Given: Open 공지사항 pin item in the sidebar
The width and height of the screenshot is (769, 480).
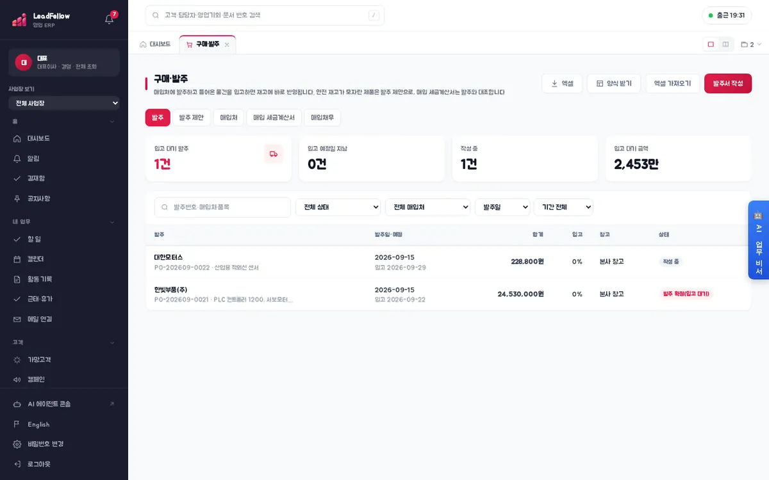Looking at the screenshot, I should [64, 198].
